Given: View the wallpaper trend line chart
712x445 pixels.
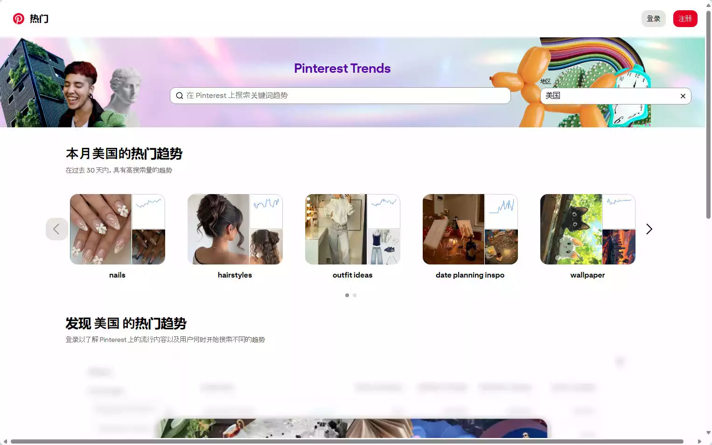Looking at the screenshot, I should click(619, 211).
